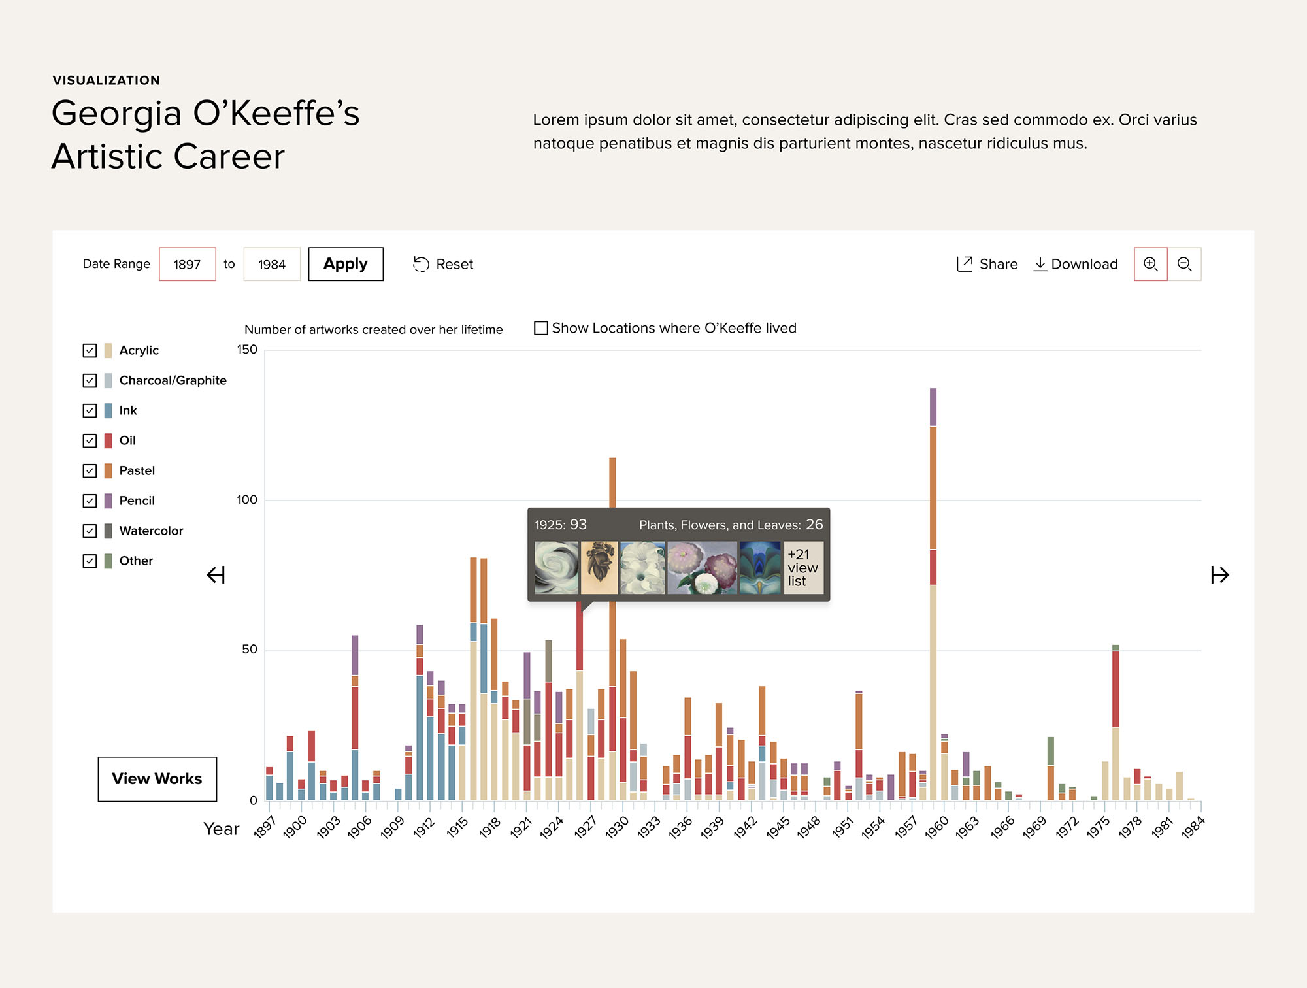Click the start year 1897 field
The width and height of the screenshot is (1307, 988).
[188, 264]
